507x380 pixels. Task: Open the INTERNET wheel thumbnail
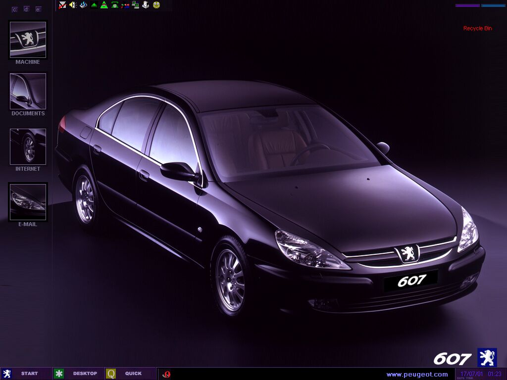pos(28,146)
